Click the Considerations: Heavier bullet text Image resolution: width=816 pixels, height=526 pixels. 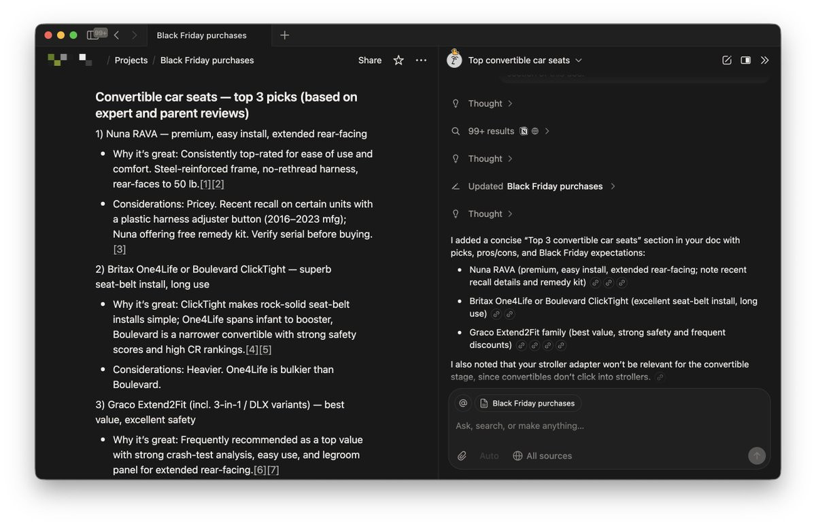(x=223, y=377)
